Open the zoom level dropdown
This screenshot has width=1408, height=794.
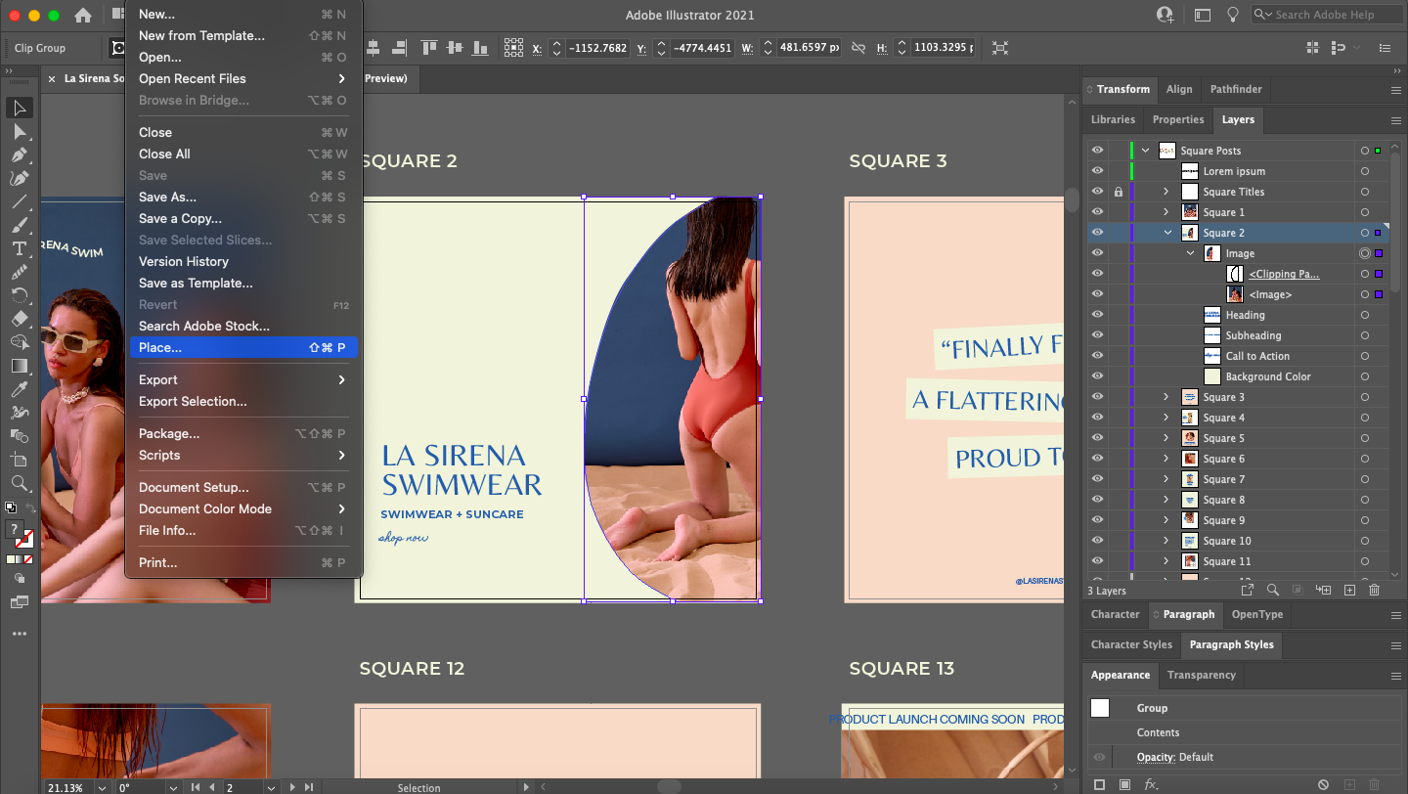pyautogui.click(x=100, y=787)
